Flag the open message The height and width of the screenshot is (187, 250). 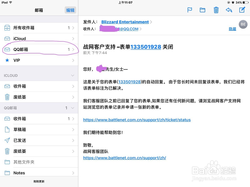pyautogui.click(x=189, y=10)
